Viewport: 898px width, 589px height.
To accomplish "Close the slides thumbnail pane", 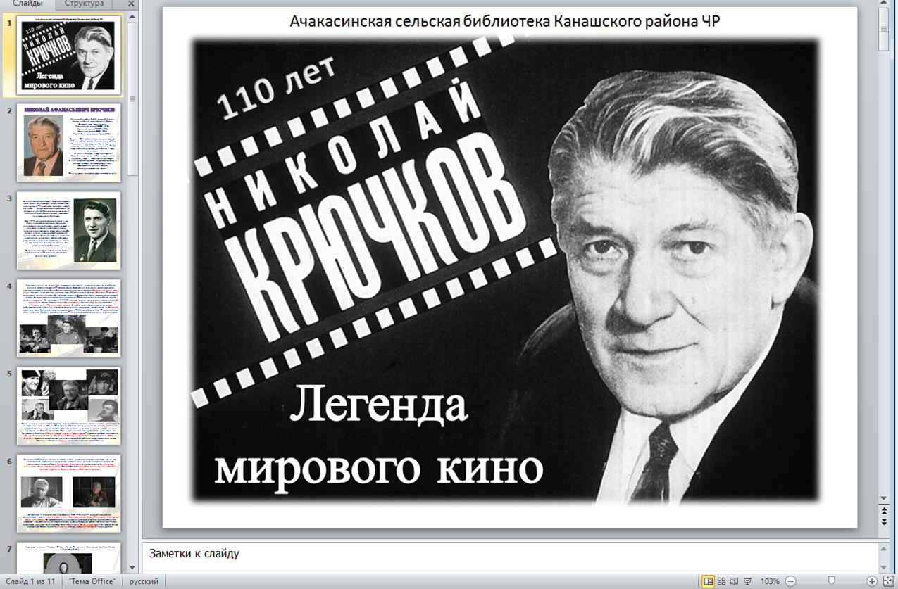I will click(x=131, y=4).
